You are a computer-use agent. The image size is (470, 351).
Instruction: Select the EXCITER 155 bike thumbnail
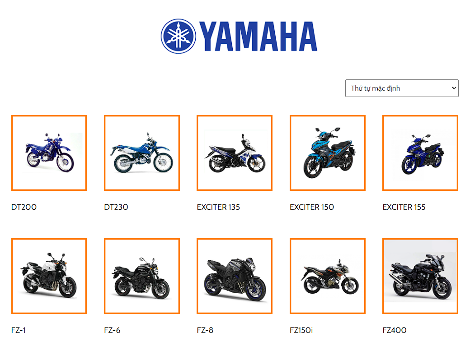[420, 153]
